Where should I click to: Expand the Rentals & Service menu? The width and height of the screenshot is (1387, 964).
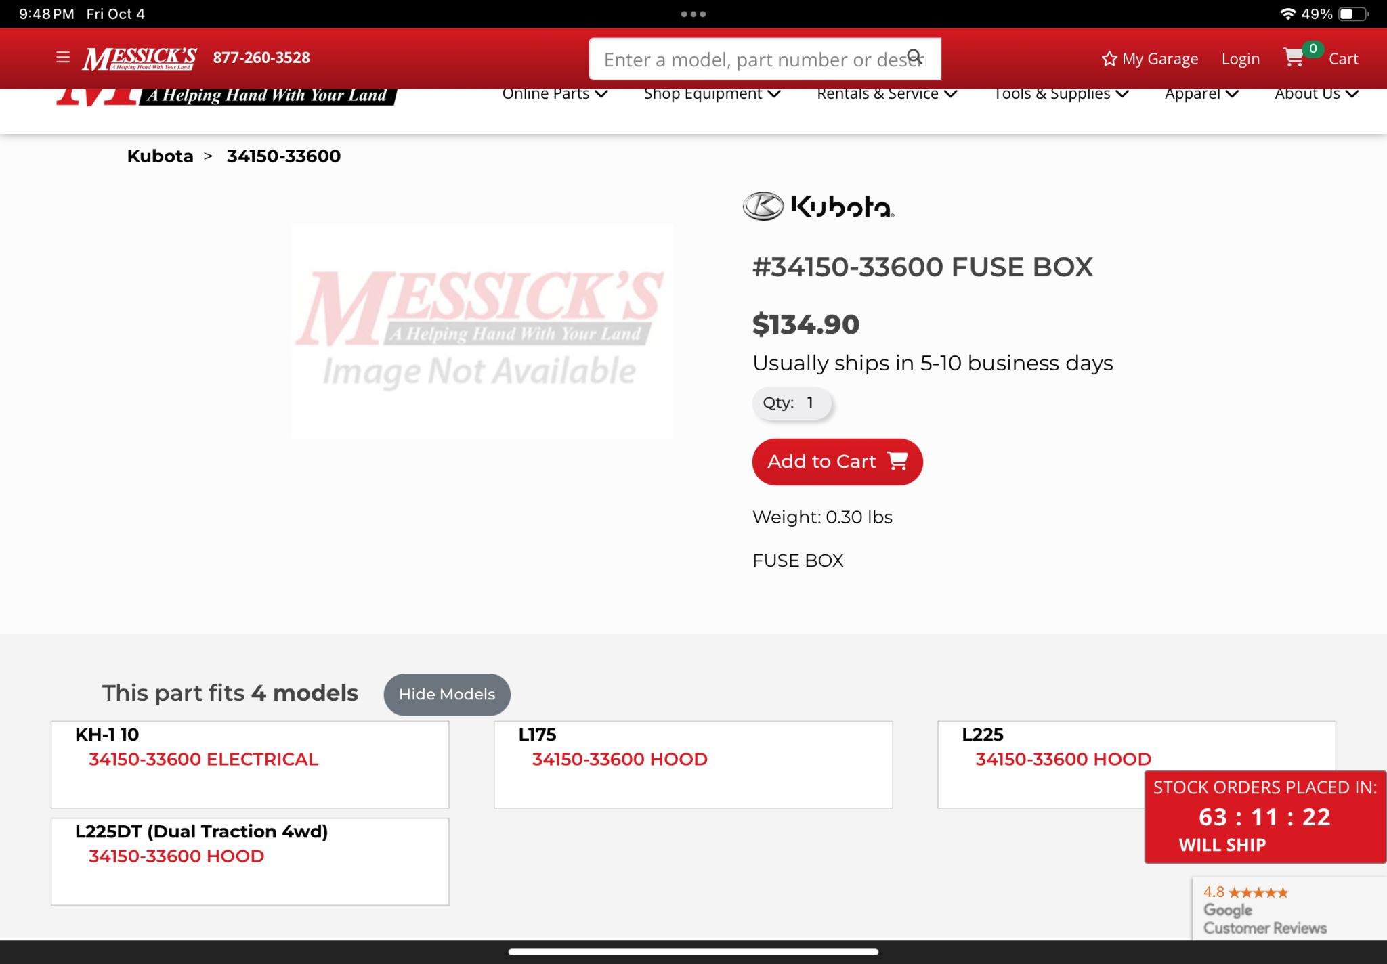[887, 94]
